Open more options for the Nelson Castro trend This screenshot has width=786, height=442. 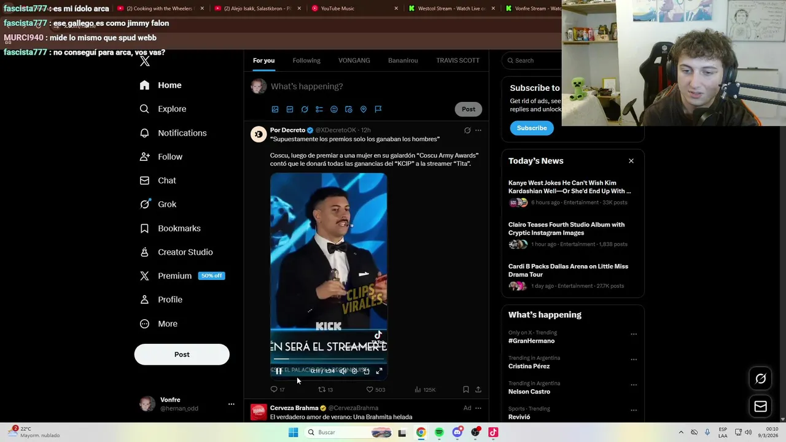634,385
